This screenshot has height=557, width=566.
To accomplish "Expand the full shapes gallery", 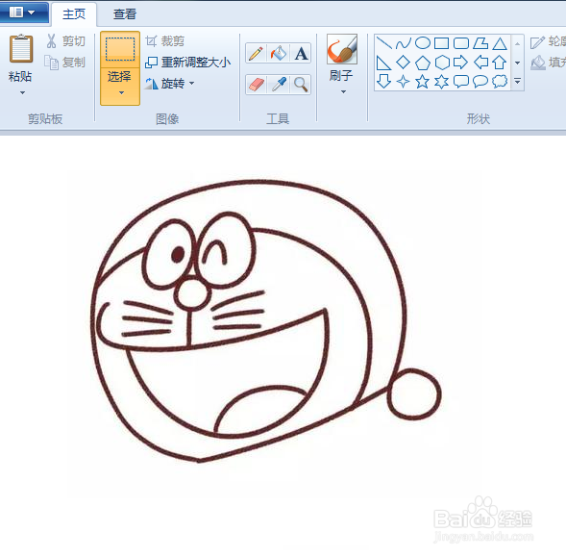I will pos(517,82).
